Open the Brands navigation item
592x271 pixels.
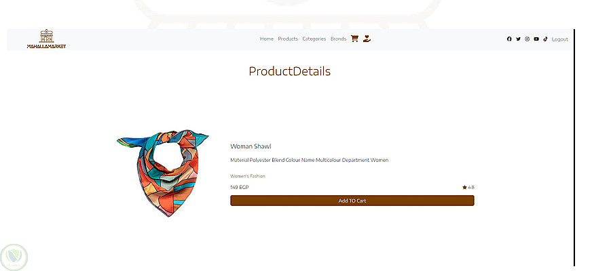(x=338, y=39)
